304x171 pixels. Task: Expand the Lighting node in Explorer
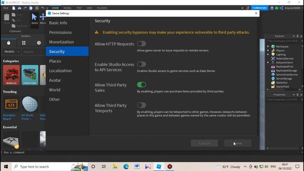tap(268, 55)
